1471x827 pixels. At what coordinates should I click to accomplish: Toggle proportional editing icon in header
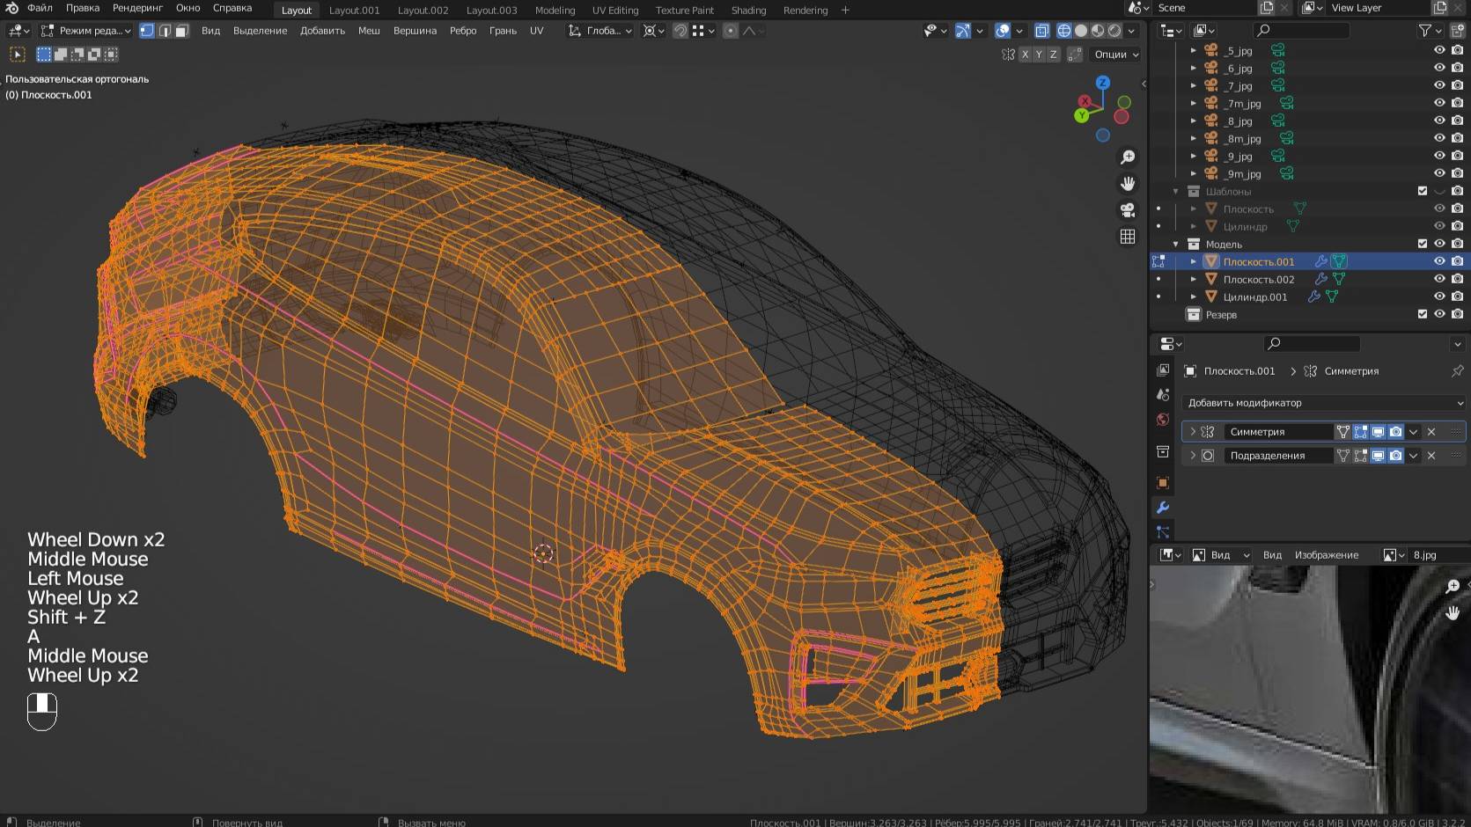point(731,31)
